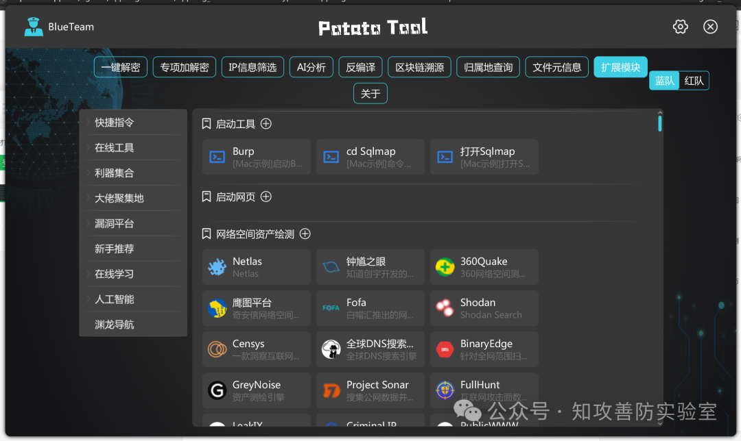Switch to 红队 mode
The image size is (741, 441).
[694, 81]
